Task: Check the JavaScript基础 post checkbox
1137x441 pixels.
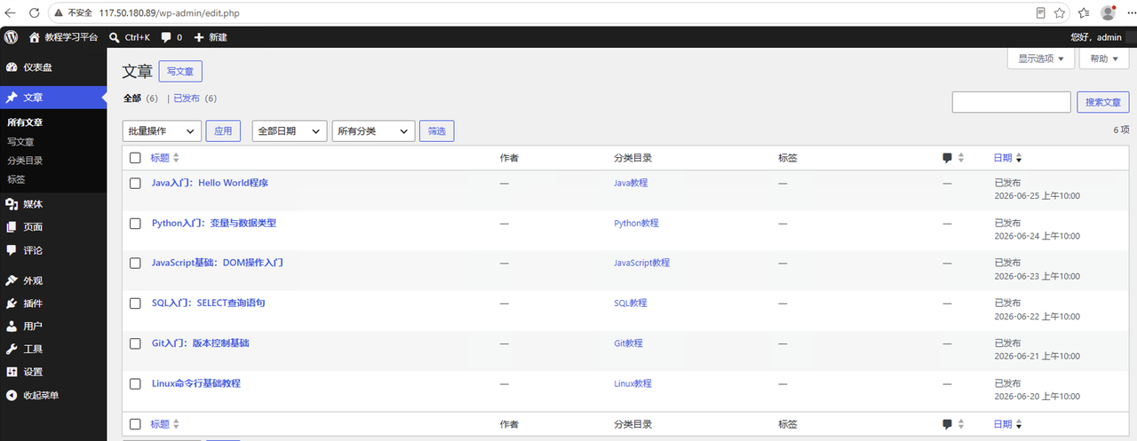Action: point(135,264)
